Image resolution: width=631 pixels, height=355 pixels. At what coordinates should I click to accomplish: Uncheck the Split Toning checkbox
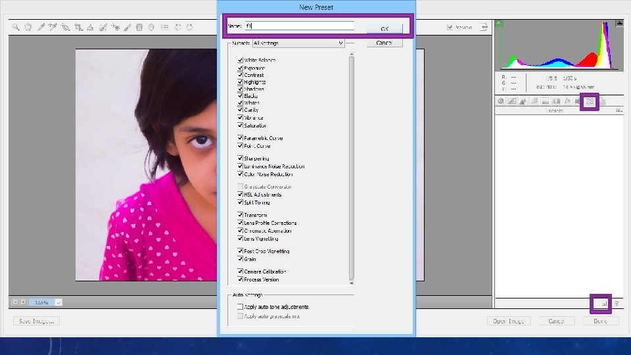pos(241,202)
